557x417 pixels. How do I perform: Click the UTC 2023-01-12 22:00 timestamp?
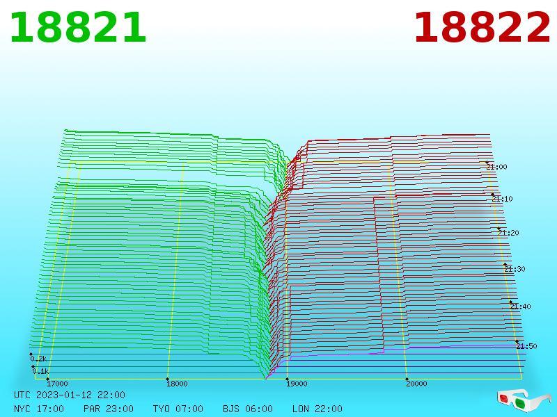pos(70,395)
